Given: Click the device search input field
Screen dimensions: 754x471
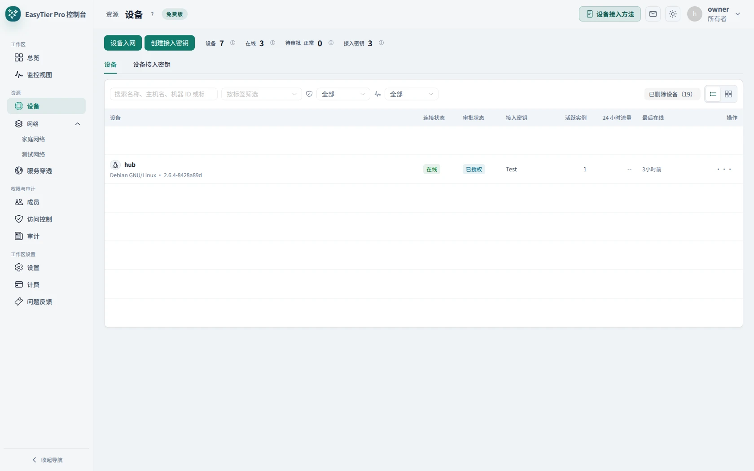Looking at the screenshot, I should (164, 94).
